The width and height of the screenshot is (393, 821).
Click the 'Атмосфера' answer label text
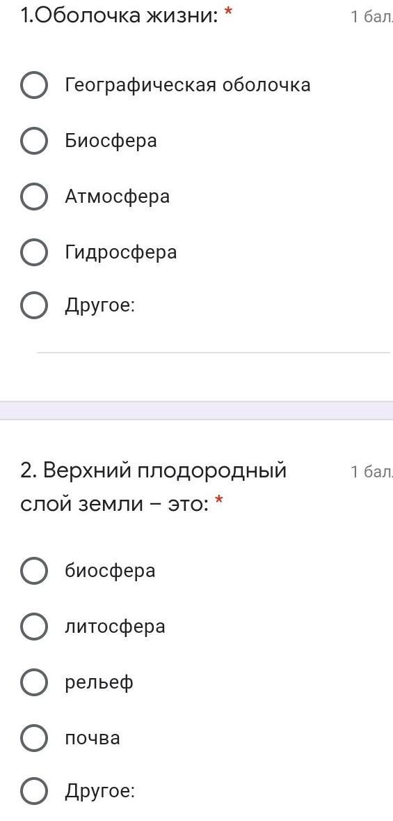[117, 197]
